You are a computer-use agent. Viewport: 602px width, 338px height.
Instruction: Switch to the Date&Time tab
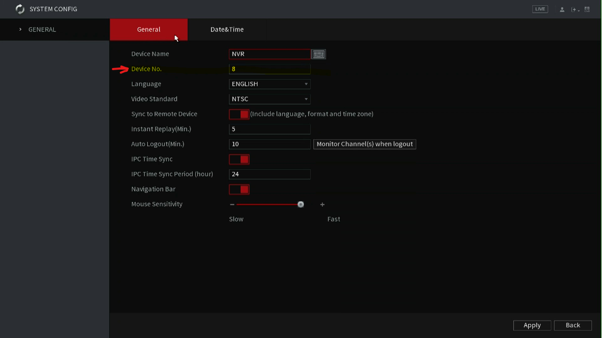pyautogui.click(x=227, y=30)
